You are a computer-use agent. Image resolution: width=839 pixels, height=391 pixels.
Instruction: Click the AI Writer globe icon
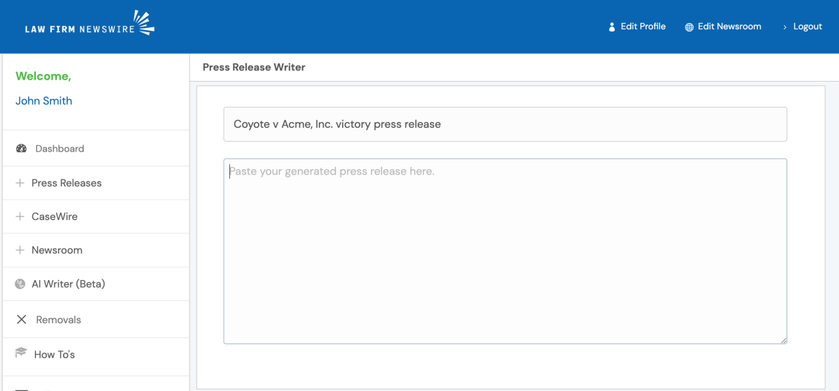tap(20, 284)
